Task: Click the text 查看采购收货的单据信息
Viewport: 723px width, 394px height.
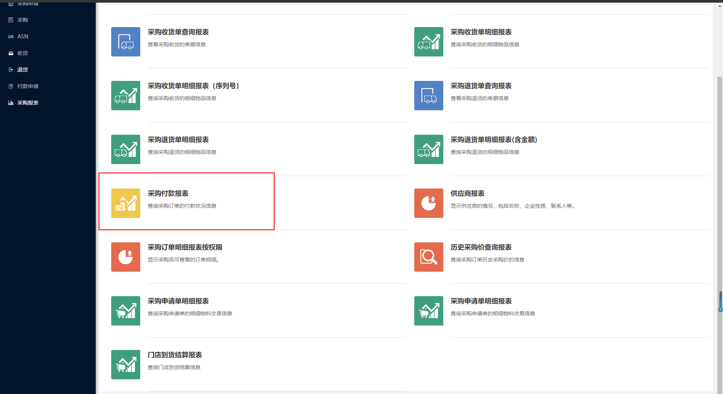Action: 176,44
